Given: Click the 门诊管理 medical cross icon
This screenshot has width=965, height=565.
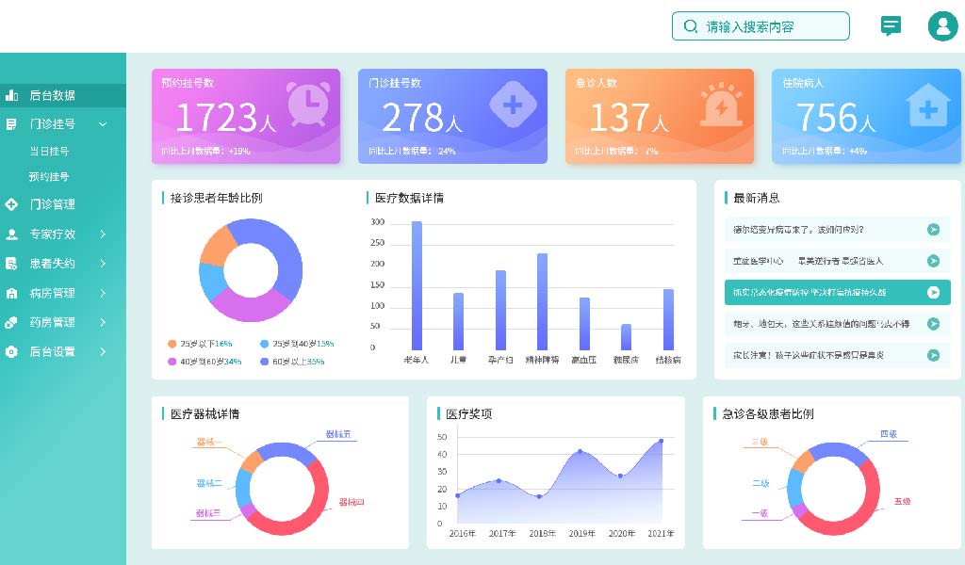Looking at the screenshot, I should (x=12, y=204).
